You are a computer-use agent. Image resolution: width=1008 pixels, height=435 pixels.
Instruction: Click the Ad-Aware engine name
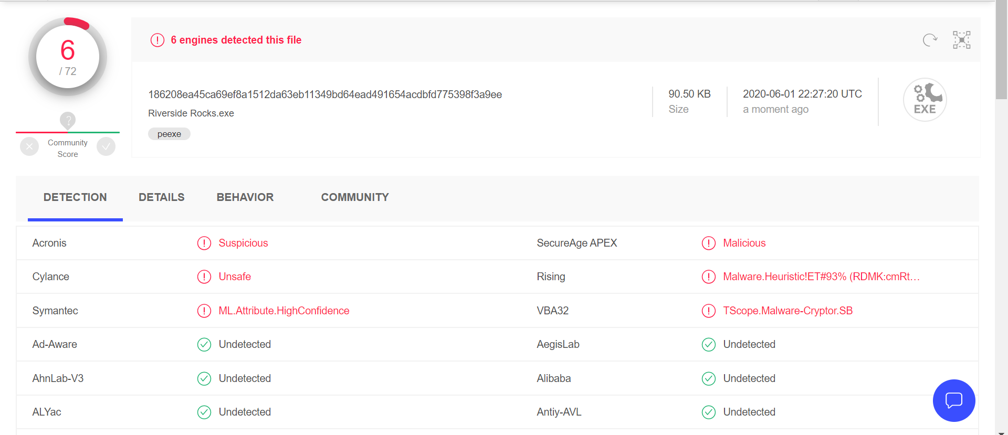coord(55,344)
